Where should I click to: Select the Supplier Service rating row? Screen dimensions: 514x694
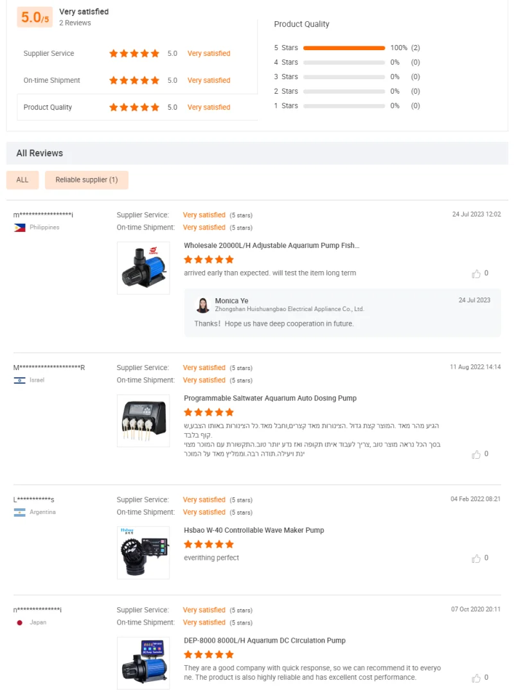click(137, 54)
